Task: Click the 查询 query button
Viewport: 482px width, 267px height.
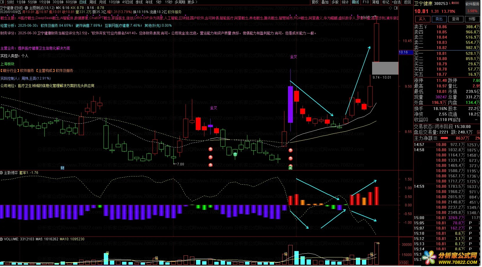Action: (456, 19)
